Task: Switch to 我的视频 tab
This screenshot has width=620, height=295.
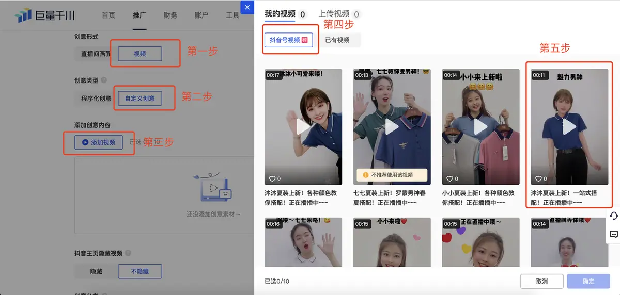Action: point(285,14)
